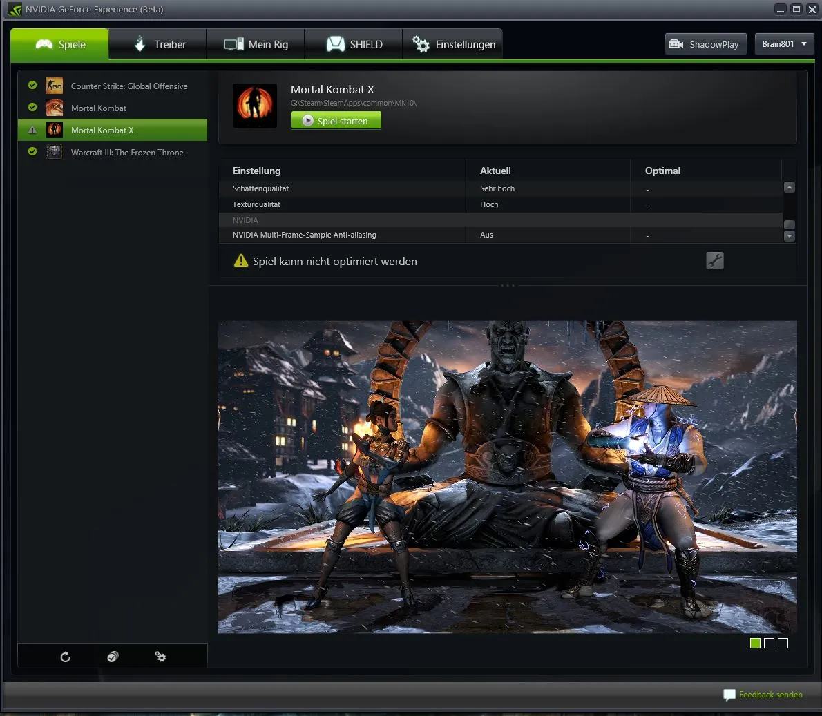822x716 pixels.
Task: Click the Feedback senden link
Action: pos(770,695)
